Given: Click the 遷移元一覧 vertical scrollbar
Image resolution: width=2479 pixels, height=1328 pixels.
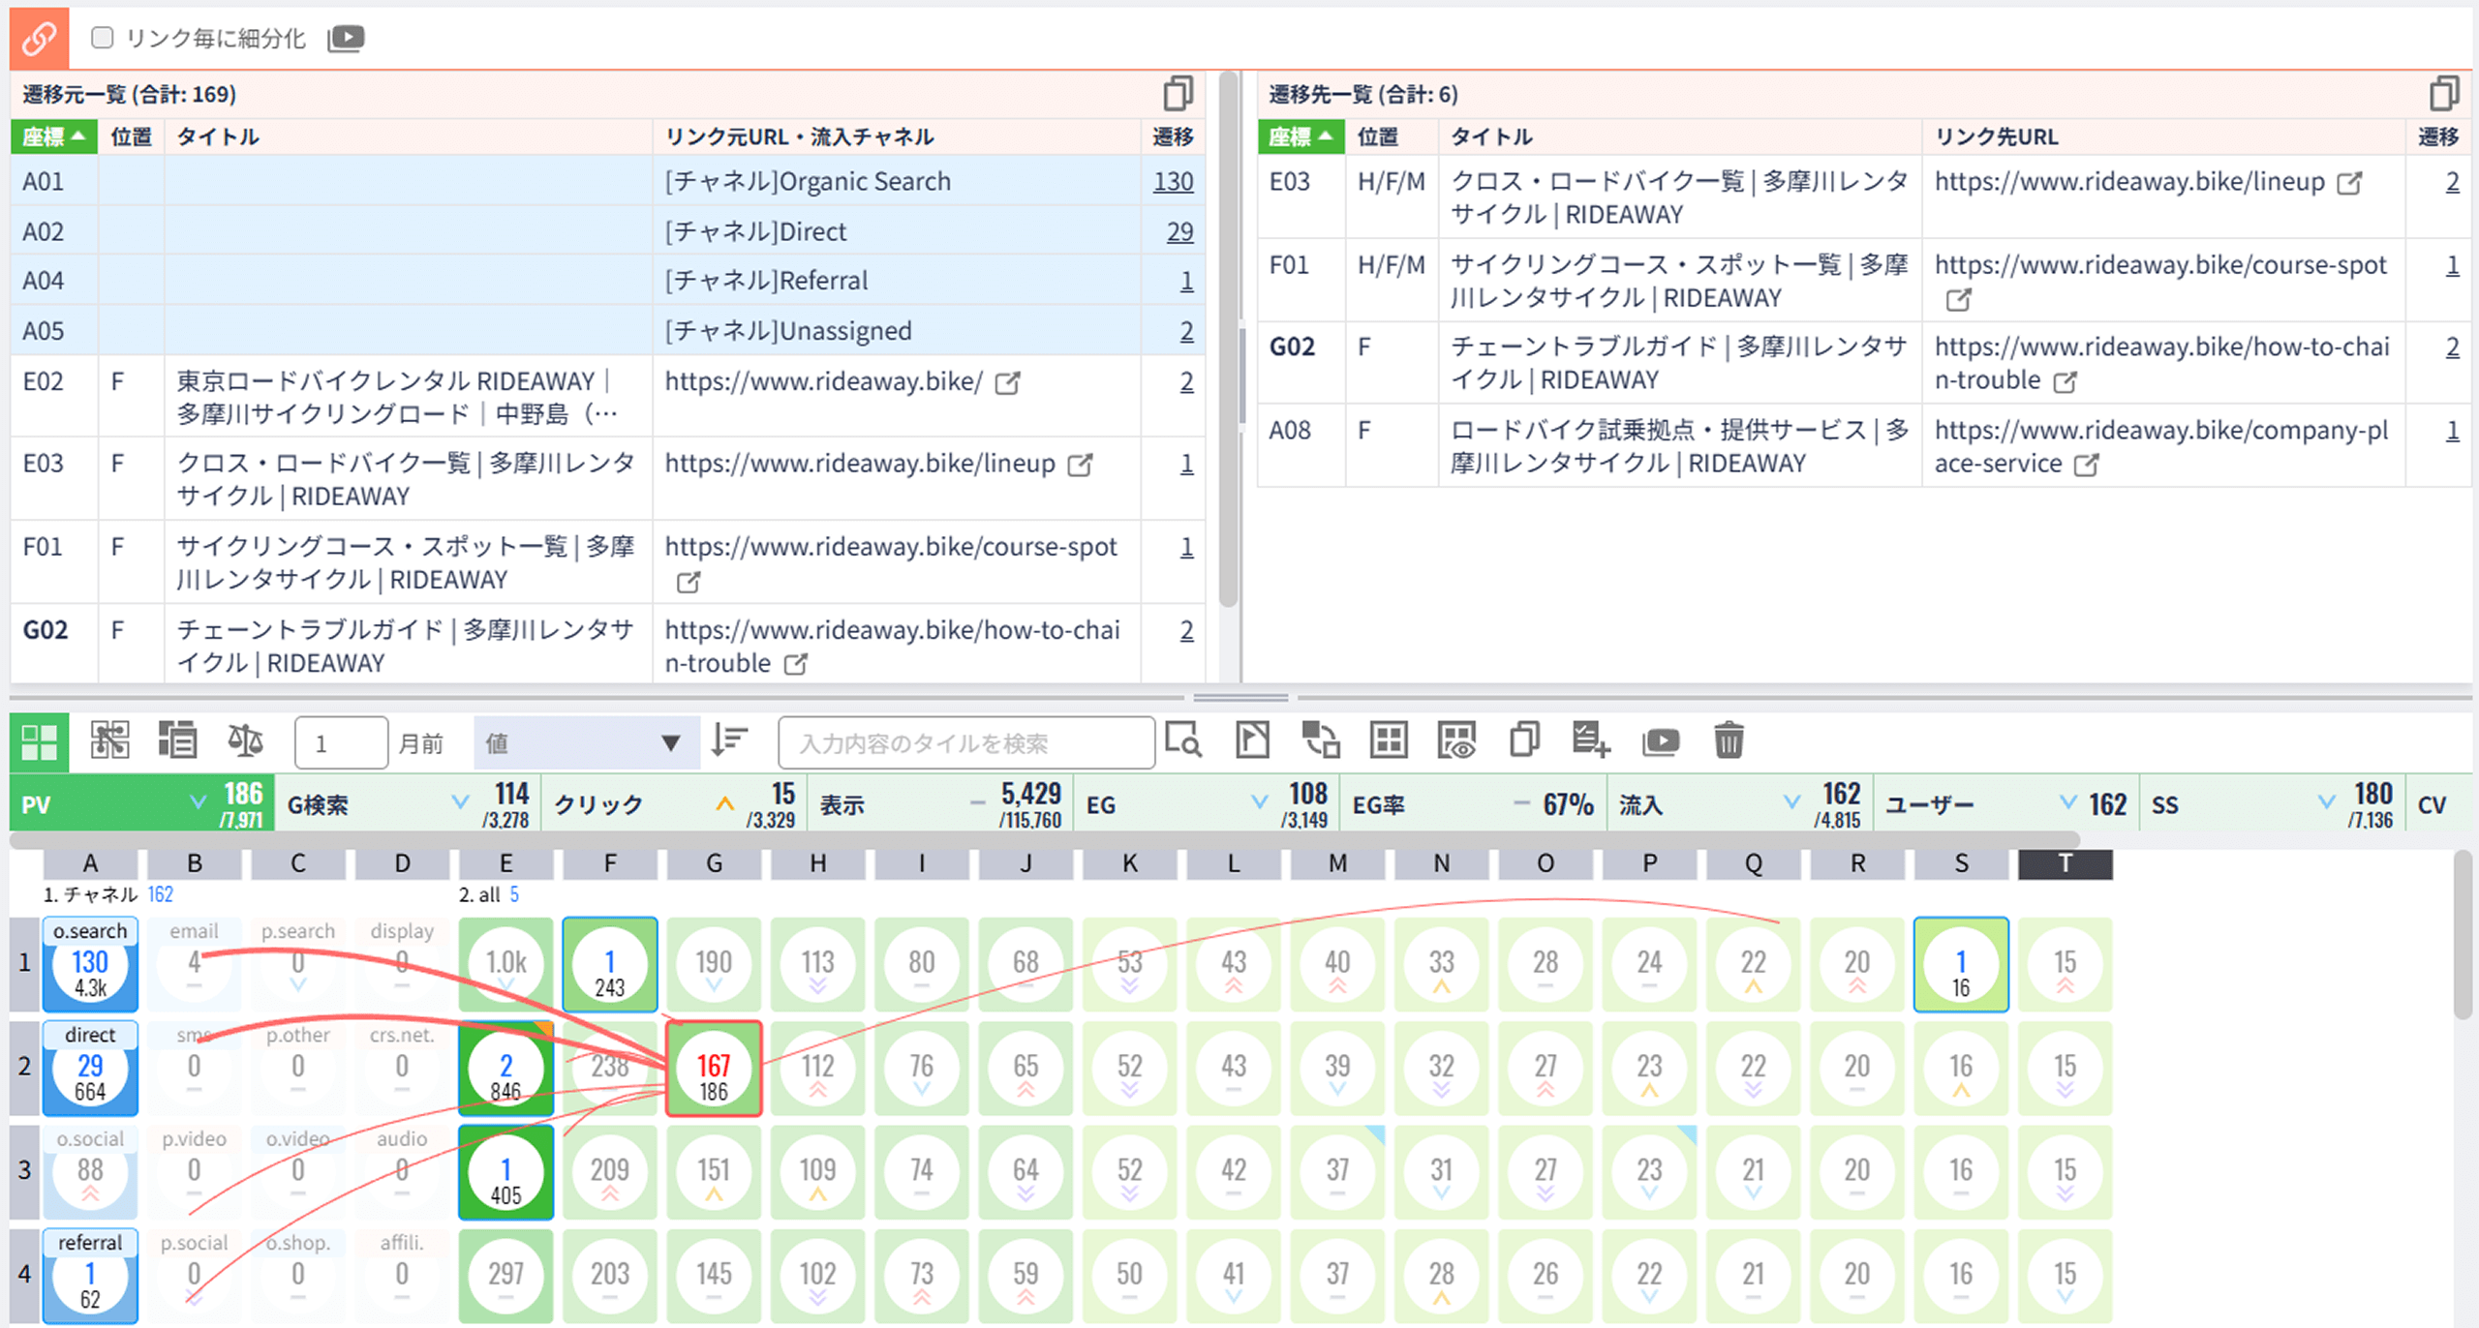Looking at the screenshot, I should [1228, 339].
